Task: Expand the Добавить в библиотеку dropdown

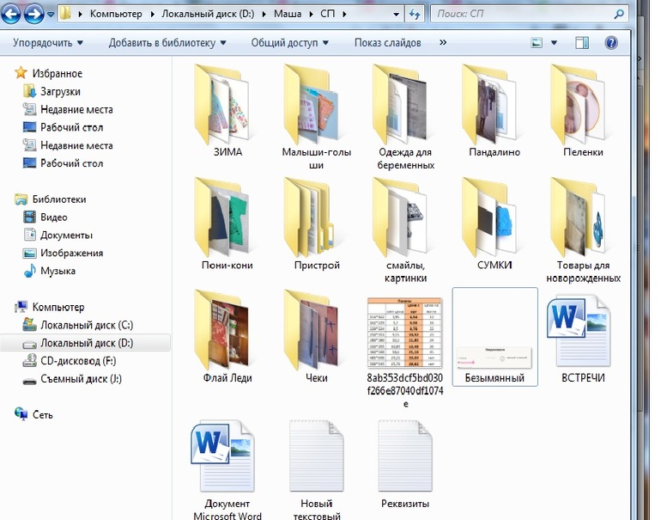Action: [x=168, y=43]
